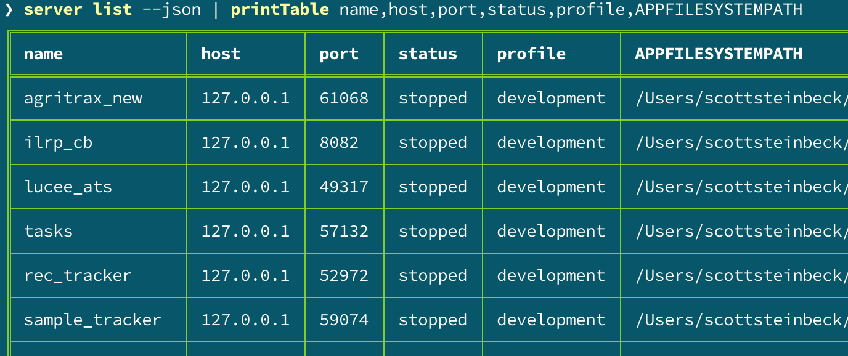Click the 'host' column header
The width and height of the screenshot is (848, 356).
click(x=221, y=54)
